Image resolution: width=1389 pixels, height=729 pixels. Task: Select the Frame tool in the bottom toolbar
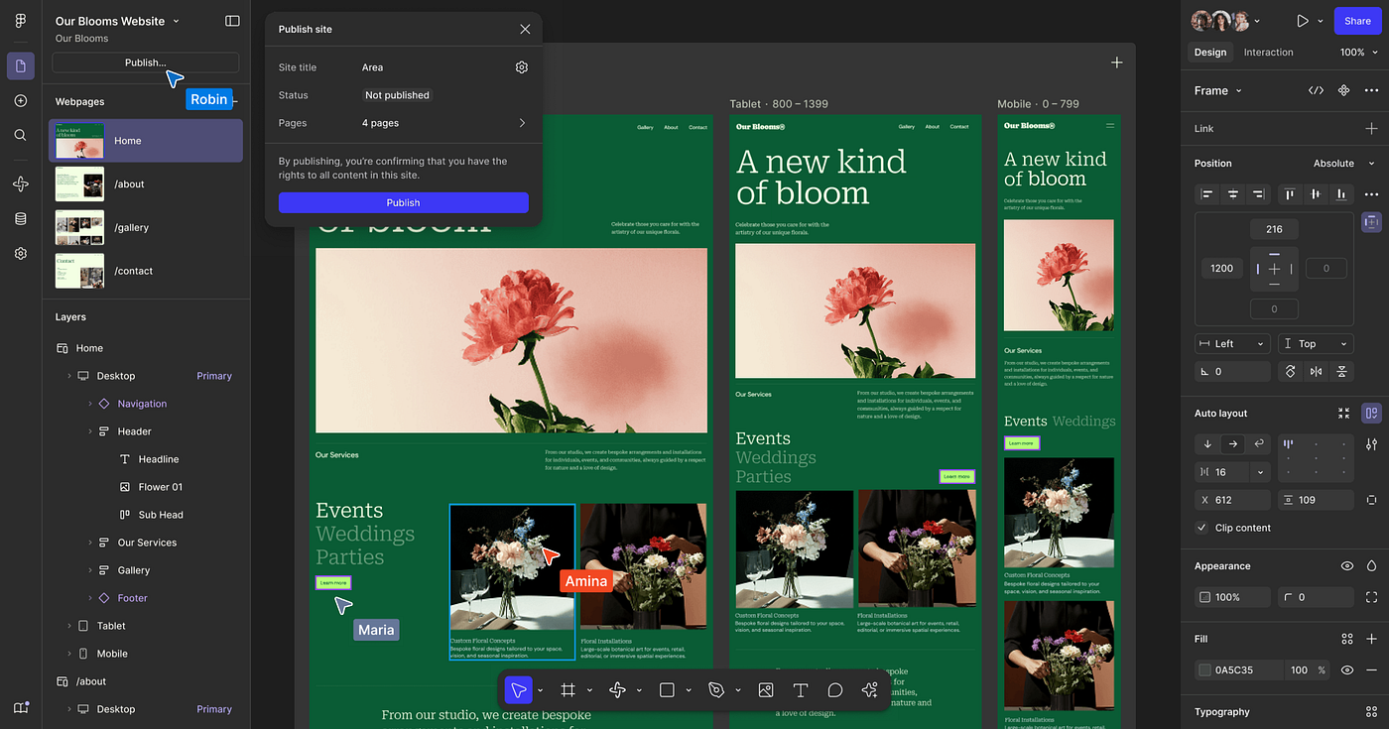click(568, 689)
